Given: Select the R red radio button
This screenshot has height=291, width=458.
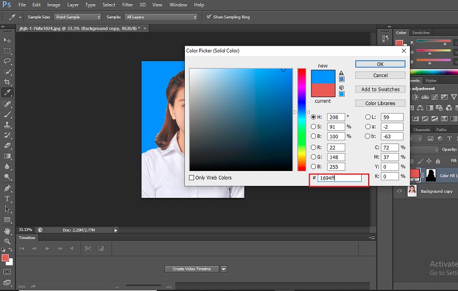Looking at the screenshot, I should [x=313, y=148].
